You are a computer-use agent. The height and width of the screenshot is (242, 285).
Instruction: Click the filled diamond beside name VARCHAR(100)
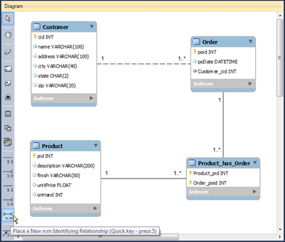[x=35, y=46]
